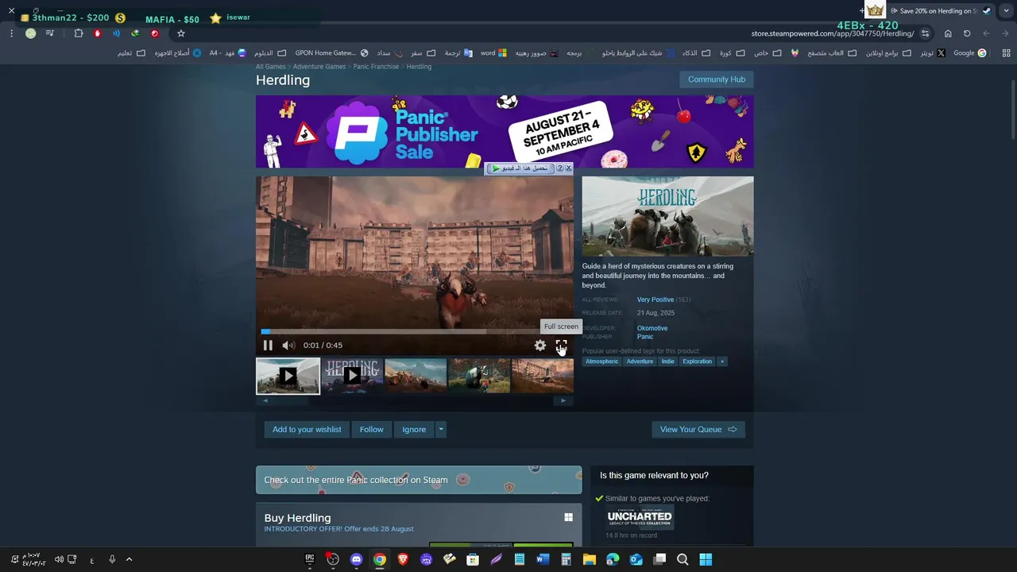Screen dimensions: 1017x572
Task: Select the Adventure tag
Action: point(640,361)
